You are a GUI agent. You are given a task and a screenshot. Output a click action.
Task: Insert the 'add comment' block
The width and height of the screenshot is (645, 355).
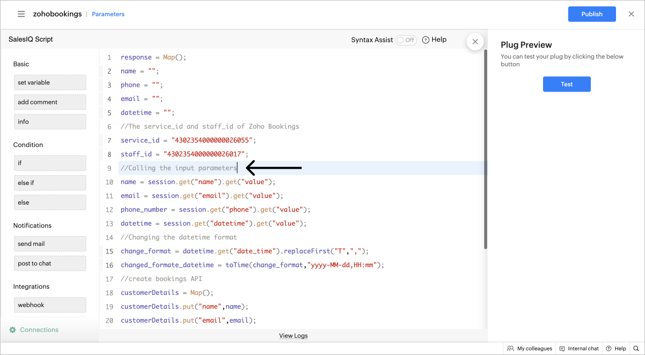[x=50, y=102]
